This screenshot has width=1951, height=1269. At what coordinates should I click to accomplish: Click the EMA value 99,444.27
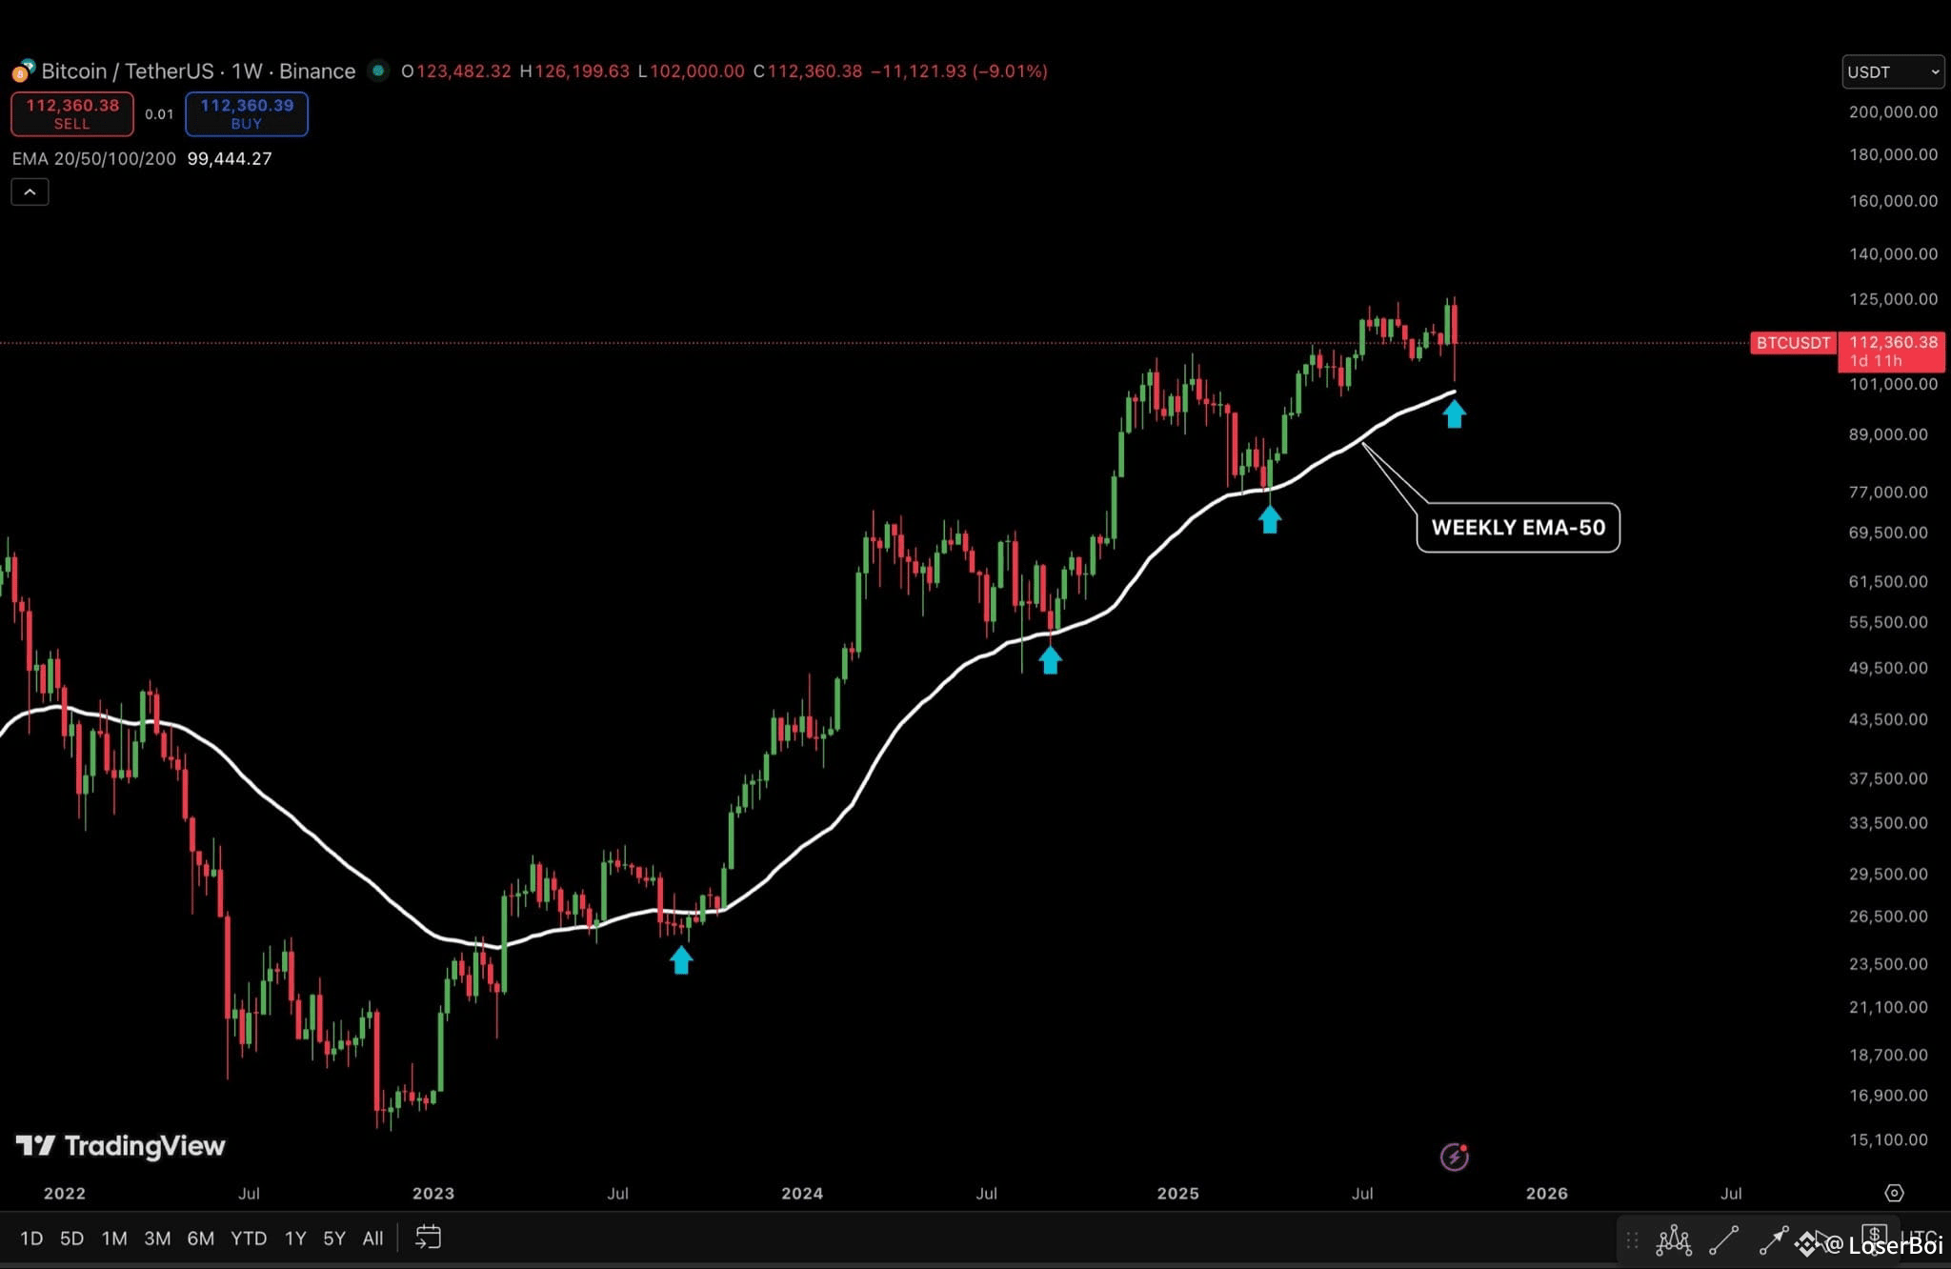coord(230,158)
